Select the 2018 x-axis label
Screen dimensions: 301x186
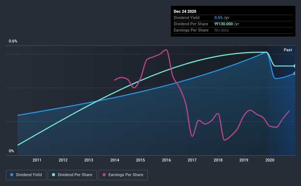(218, 160)
